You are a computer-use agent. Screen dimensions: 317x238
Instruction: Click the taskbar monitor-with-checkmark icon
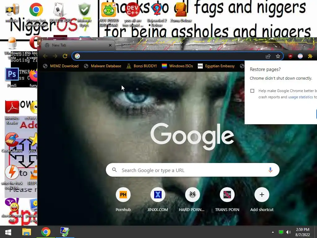(65, 232)
